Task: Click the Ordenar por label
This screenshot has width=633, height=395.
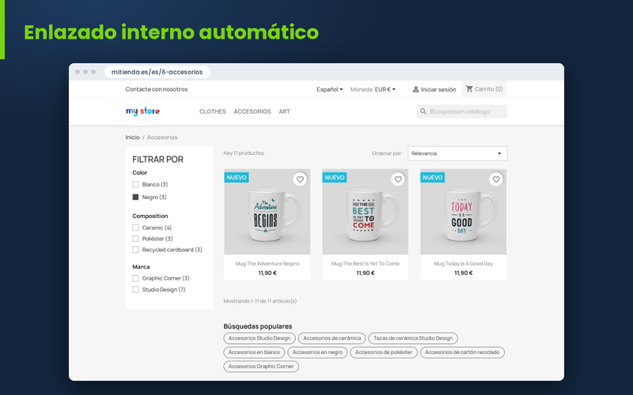Action: 387,153
